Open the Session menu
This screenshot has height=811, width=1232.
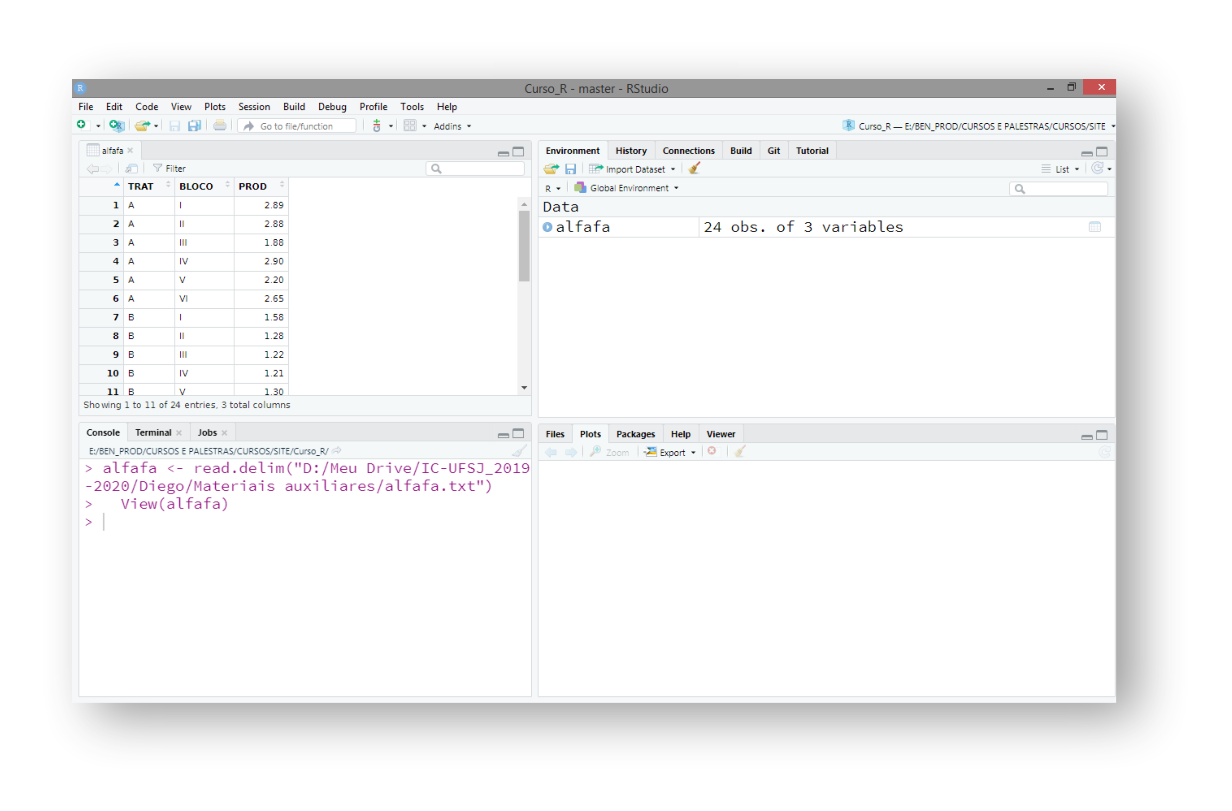(254, 106)
